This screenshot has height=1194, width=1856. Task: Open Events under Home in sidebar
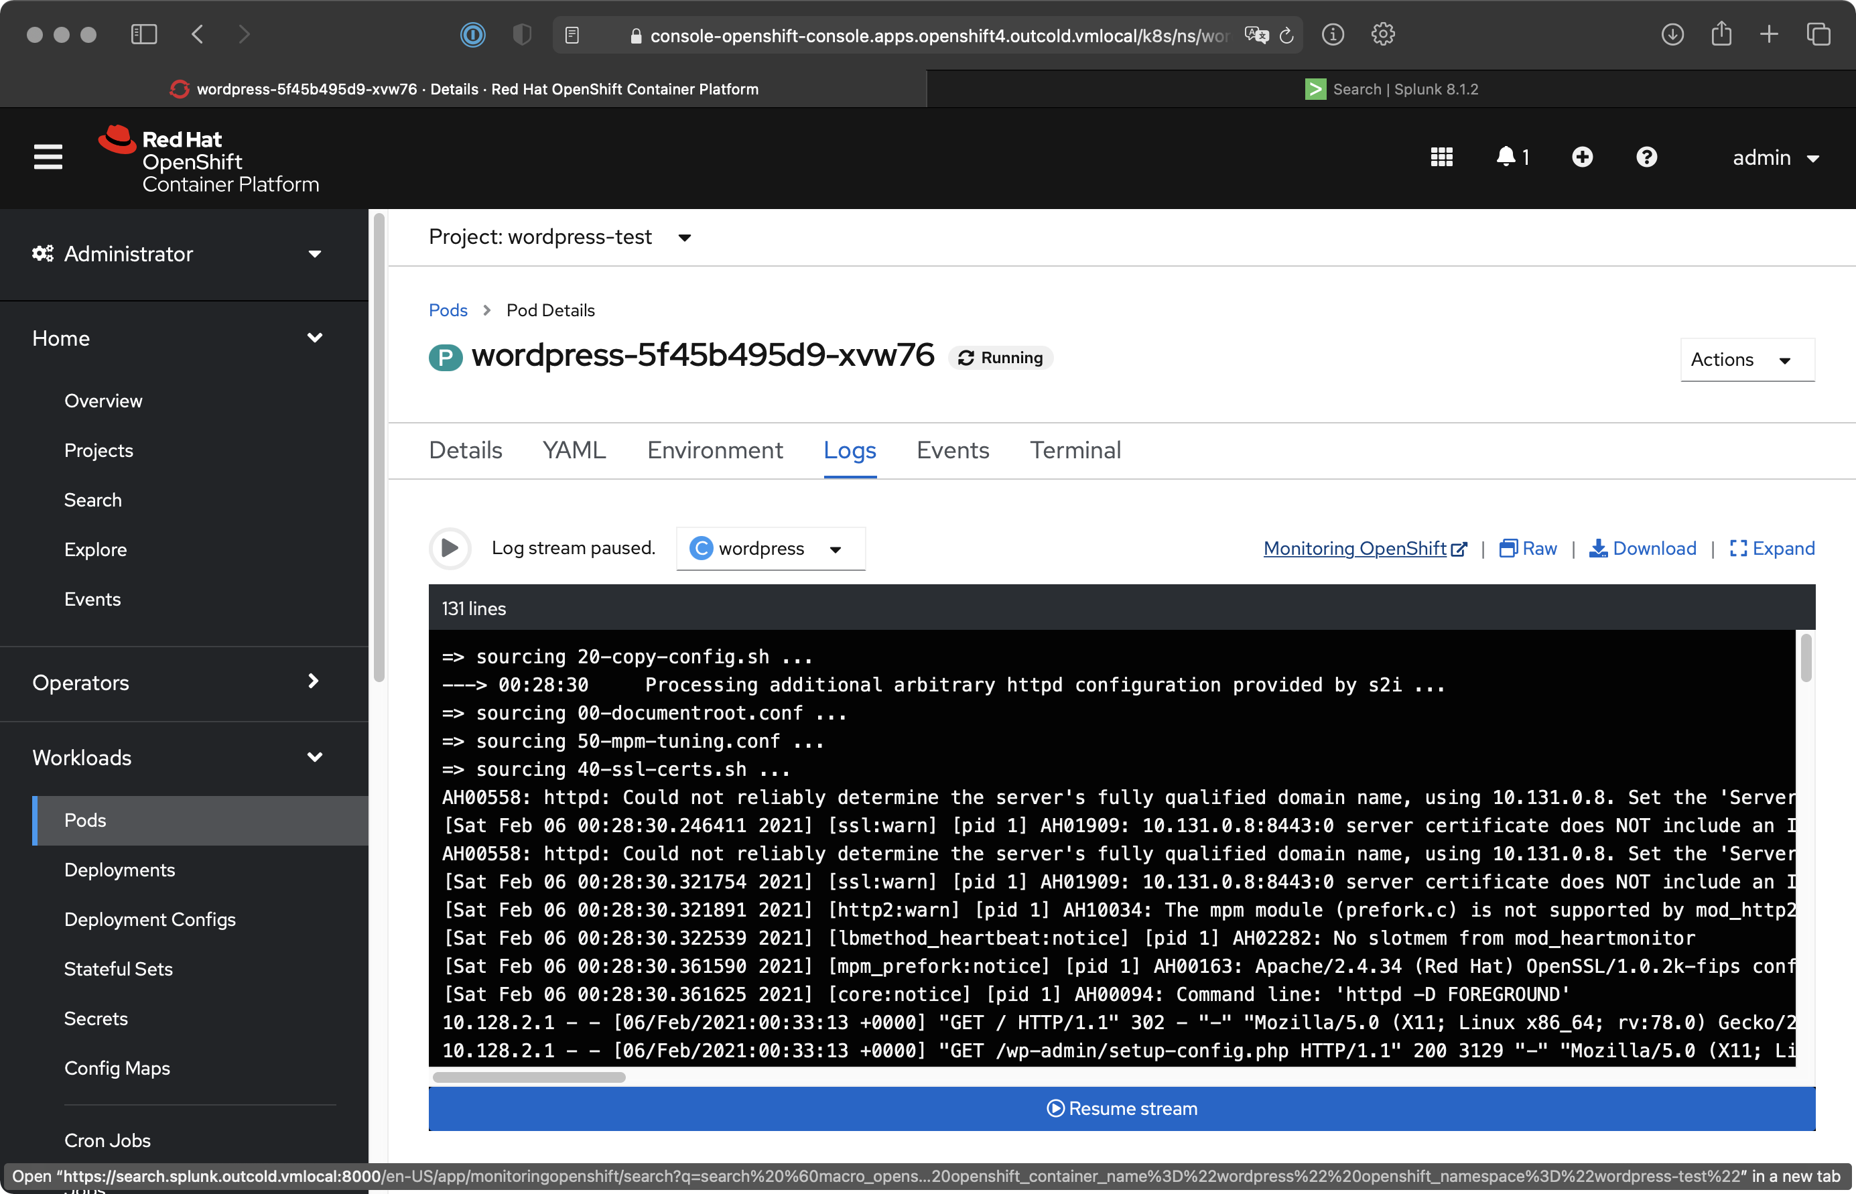pos(92,599)
